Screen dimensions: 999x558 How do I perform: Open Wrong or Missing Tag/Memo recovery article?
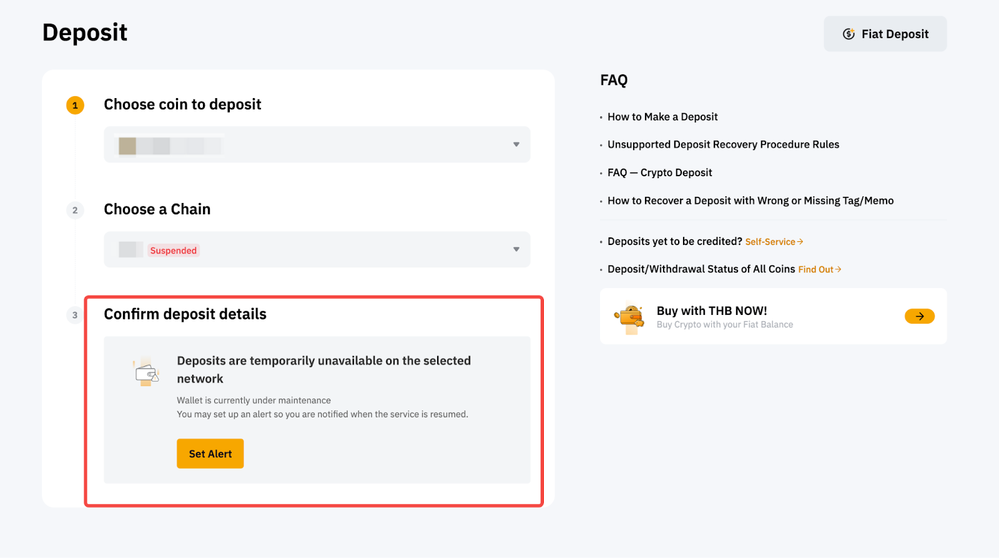750,201
